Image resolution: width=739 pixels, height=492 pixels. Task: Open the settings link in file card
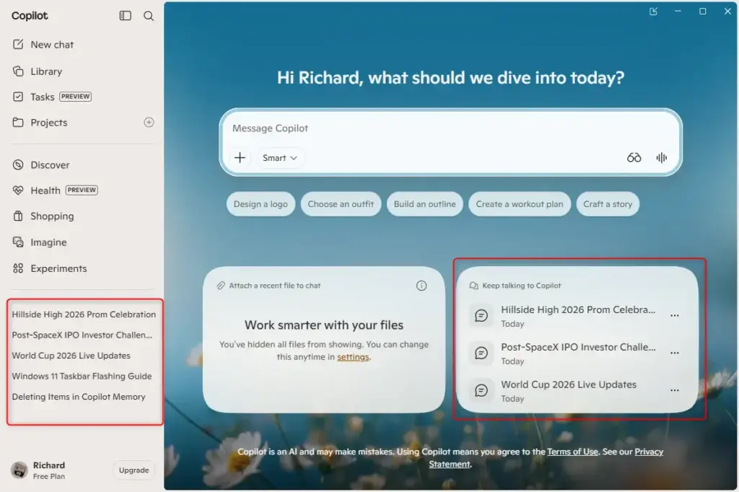click(x=352, y=357)
